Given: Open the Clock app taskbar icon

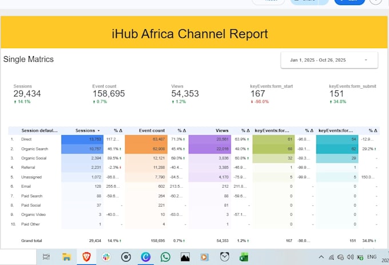Looking at the screenshot, I should point(224,257).
